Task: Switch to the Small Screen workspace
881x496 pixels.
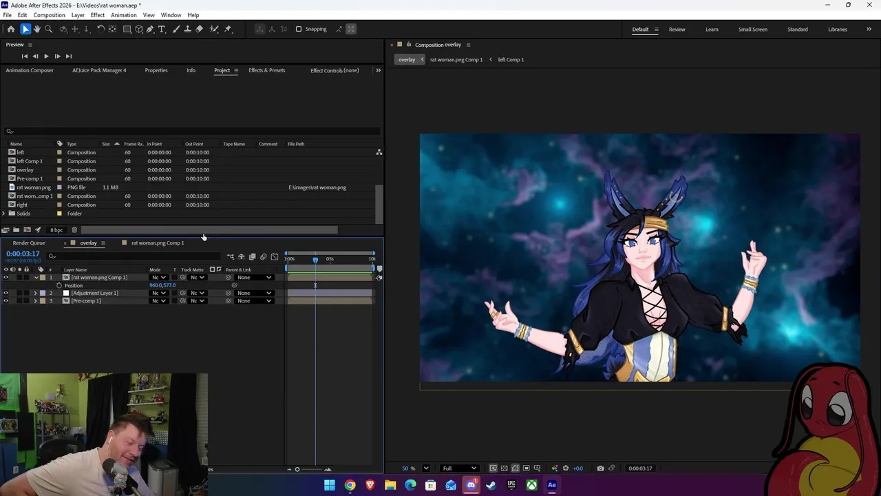Action: pyautogui.click(x=753, y=30)
